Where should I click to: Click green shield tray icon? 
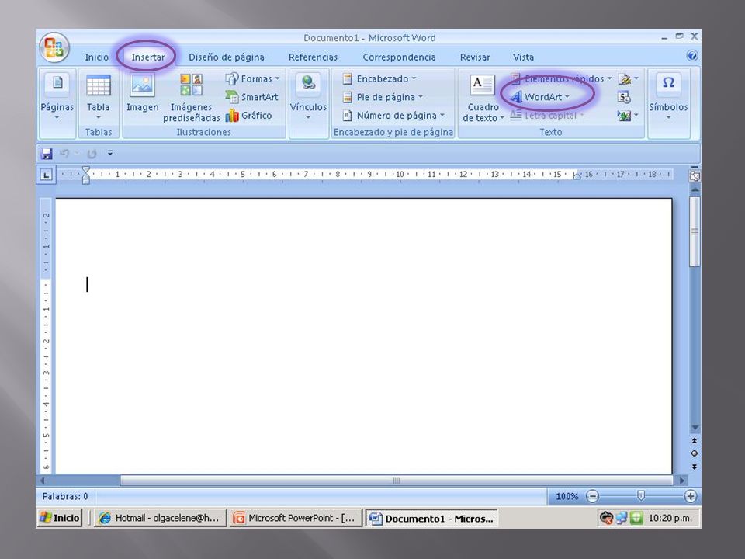point(636,518)
